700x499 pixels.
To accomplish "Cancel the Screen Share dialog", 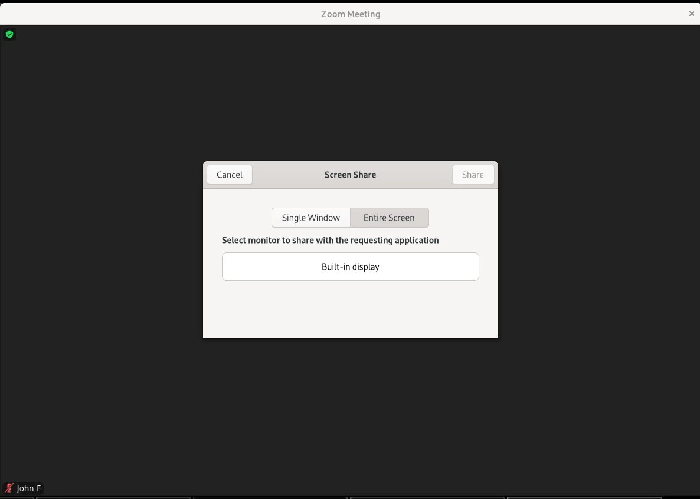I will click(230, 175).
